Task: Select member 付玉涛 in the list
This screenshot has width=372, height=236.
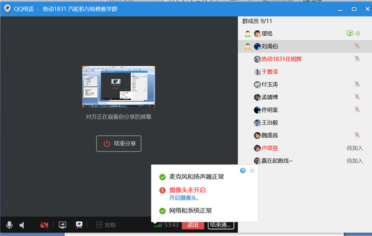Action: (x=305, y=84)
